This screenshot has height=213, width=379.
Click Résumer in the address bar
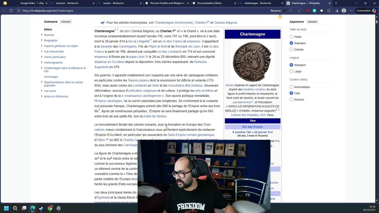276,11
